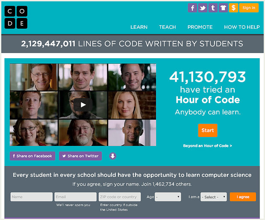
Task: Click the dollar sign donate icon
Action: coord(233,8)
